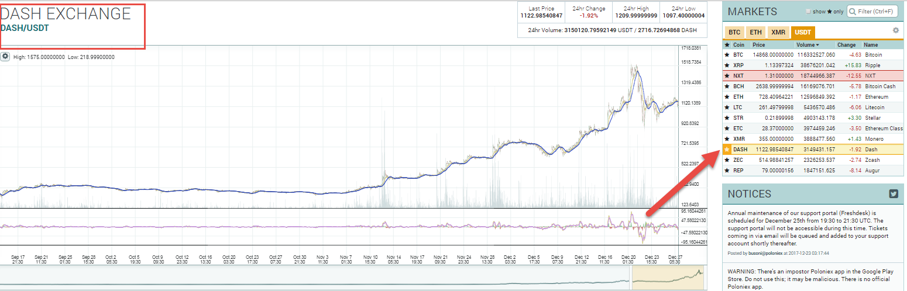Sort markets by Price column header
This screenshot has height=291, width=907.
[759, 44]
